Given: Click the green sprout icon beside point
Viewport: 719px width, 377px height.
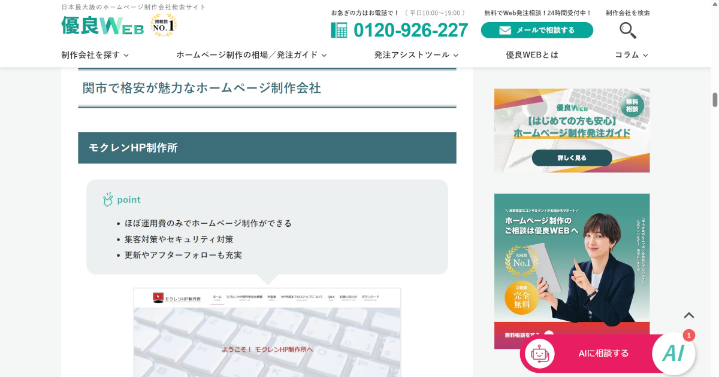Looking at the screenshot, I should point(108,199).
